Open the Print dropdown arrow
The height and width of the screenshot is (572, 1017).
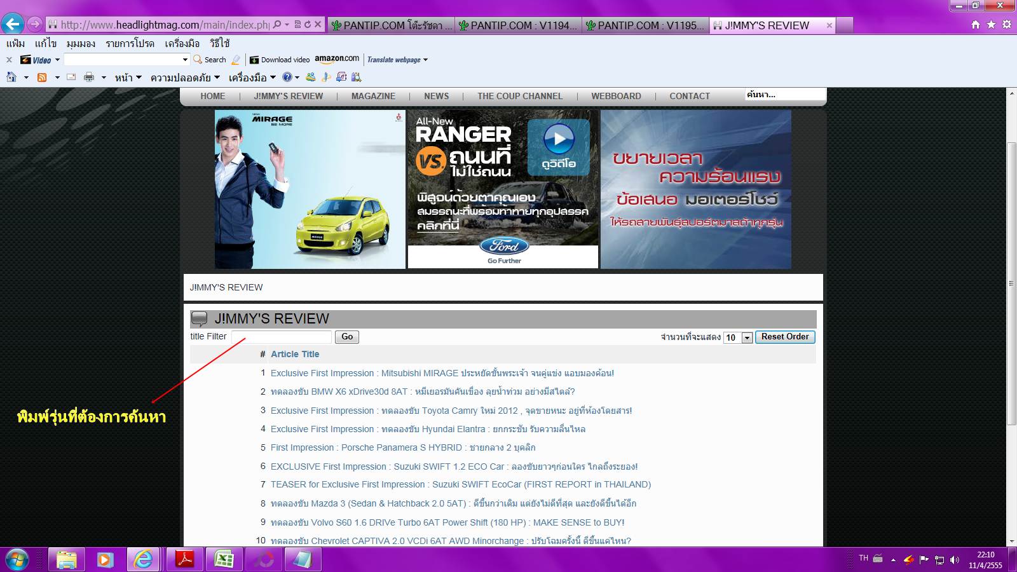coord(104,78)
